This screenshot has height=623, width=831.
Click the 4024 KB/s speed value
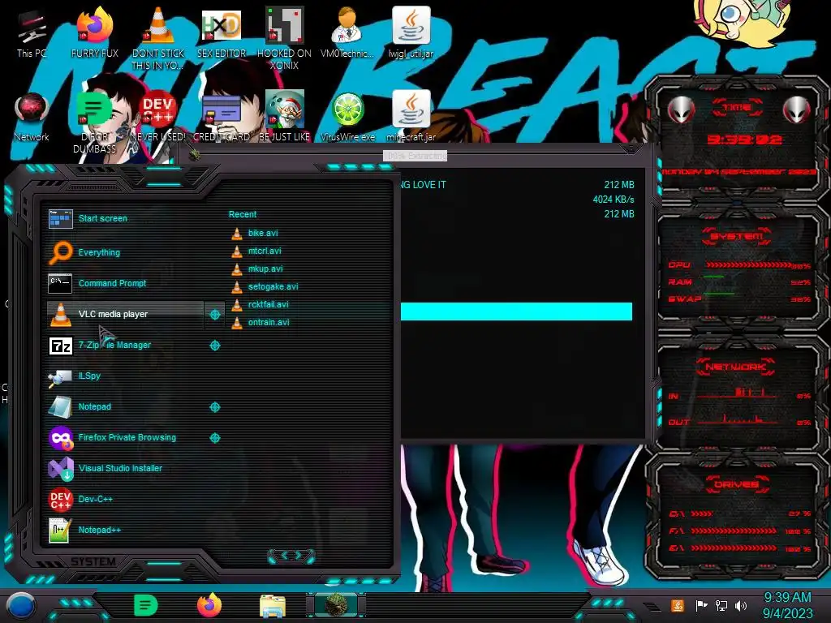(614, 200)
